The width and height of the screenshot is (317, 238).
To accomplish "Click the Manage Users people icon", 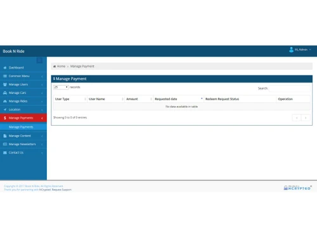I will point(5,84).
